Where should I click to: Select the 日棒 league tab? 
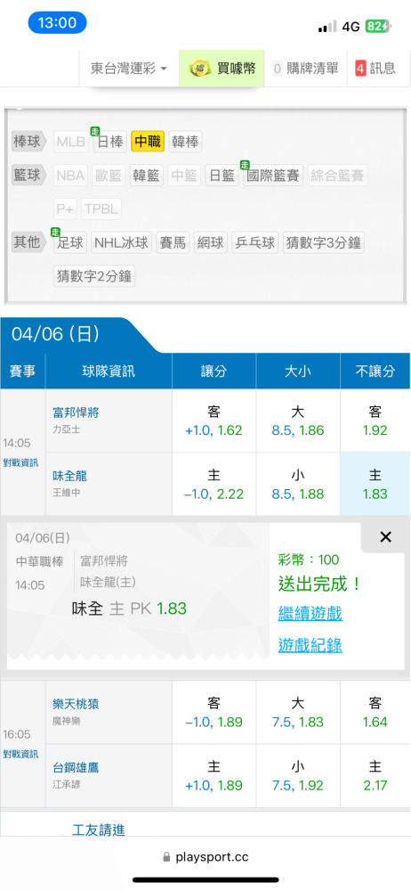[x=110, y=142]
